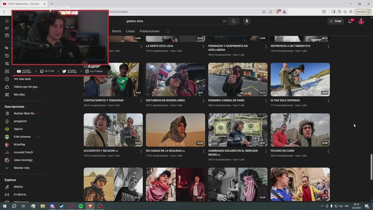Viewport: 373px width, 210px height.
Task: Click the Crear button
Action: coord(335,21)
